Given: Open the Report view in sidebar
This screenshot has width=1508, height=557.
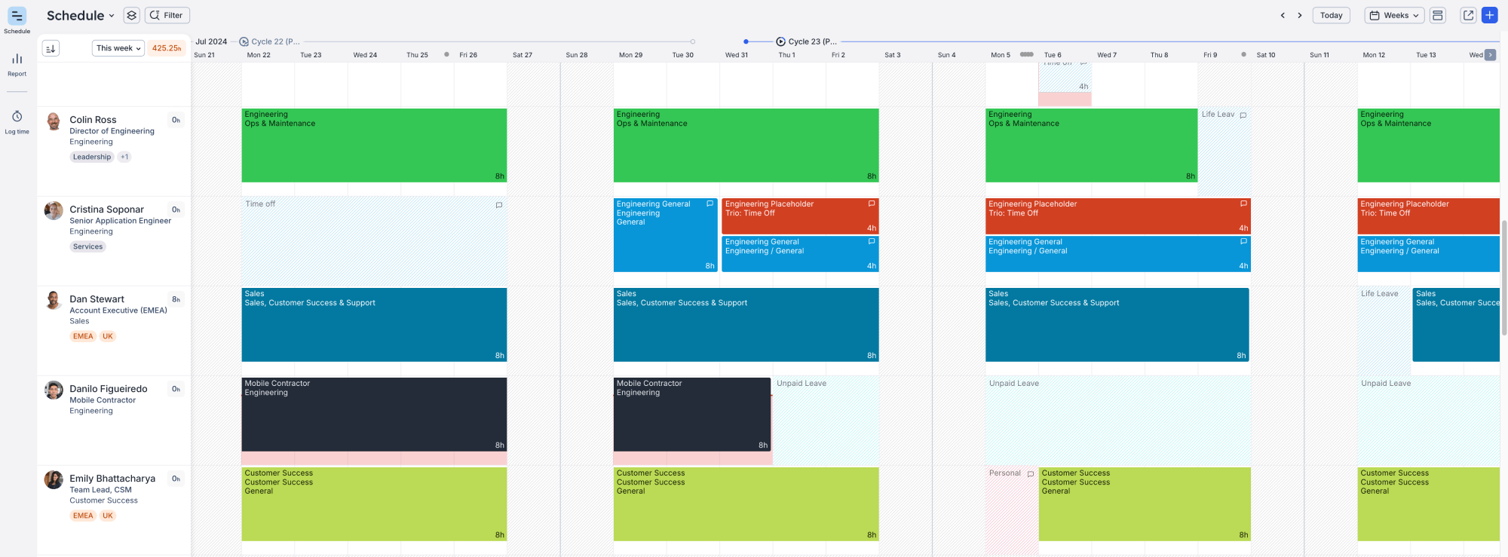Looking at the screenshot, I should click(x=17, y=64).
